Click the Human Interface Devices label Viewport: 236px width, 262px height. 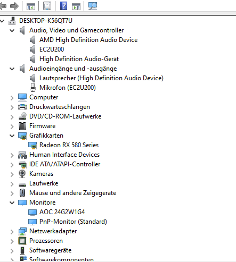coord(64,155)
